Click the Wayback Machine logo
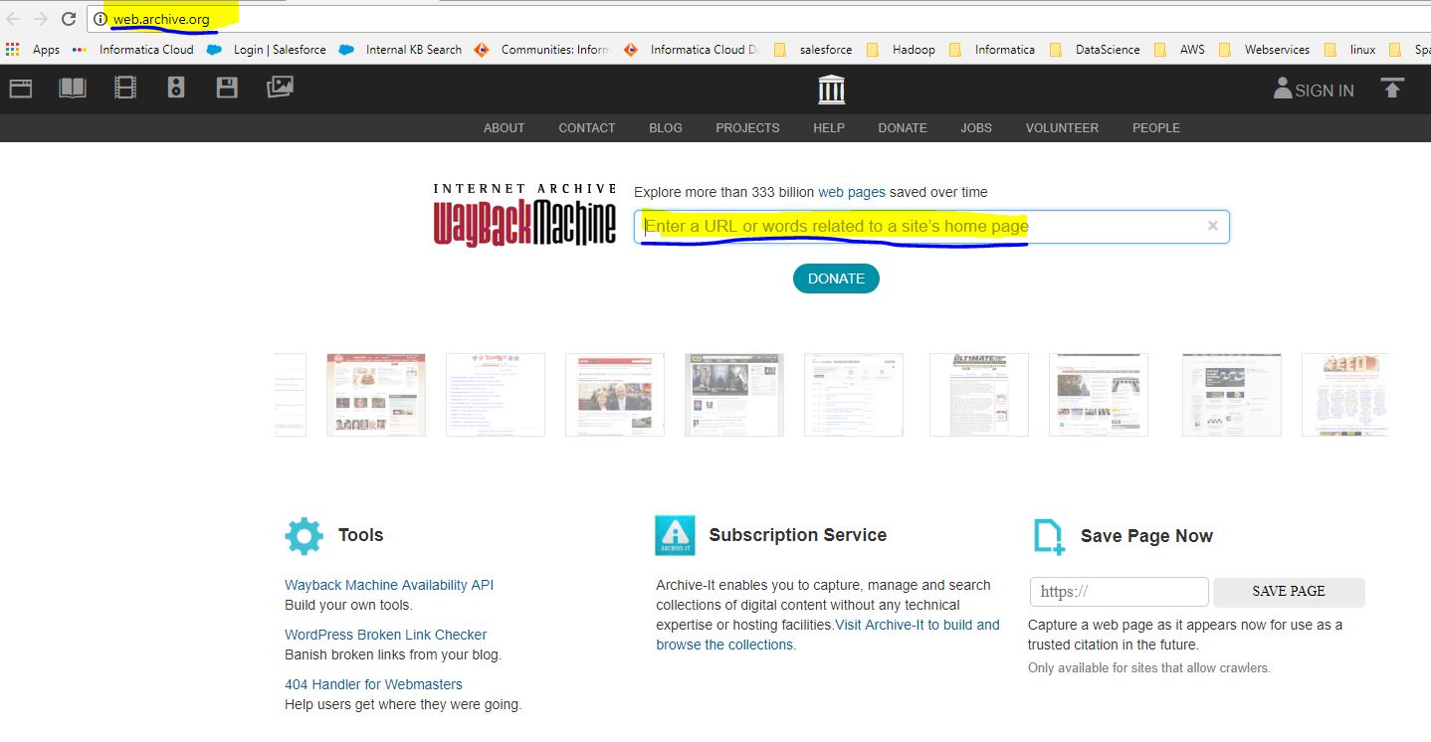Viewport: 1431px width, 742px height. [524, 215]
